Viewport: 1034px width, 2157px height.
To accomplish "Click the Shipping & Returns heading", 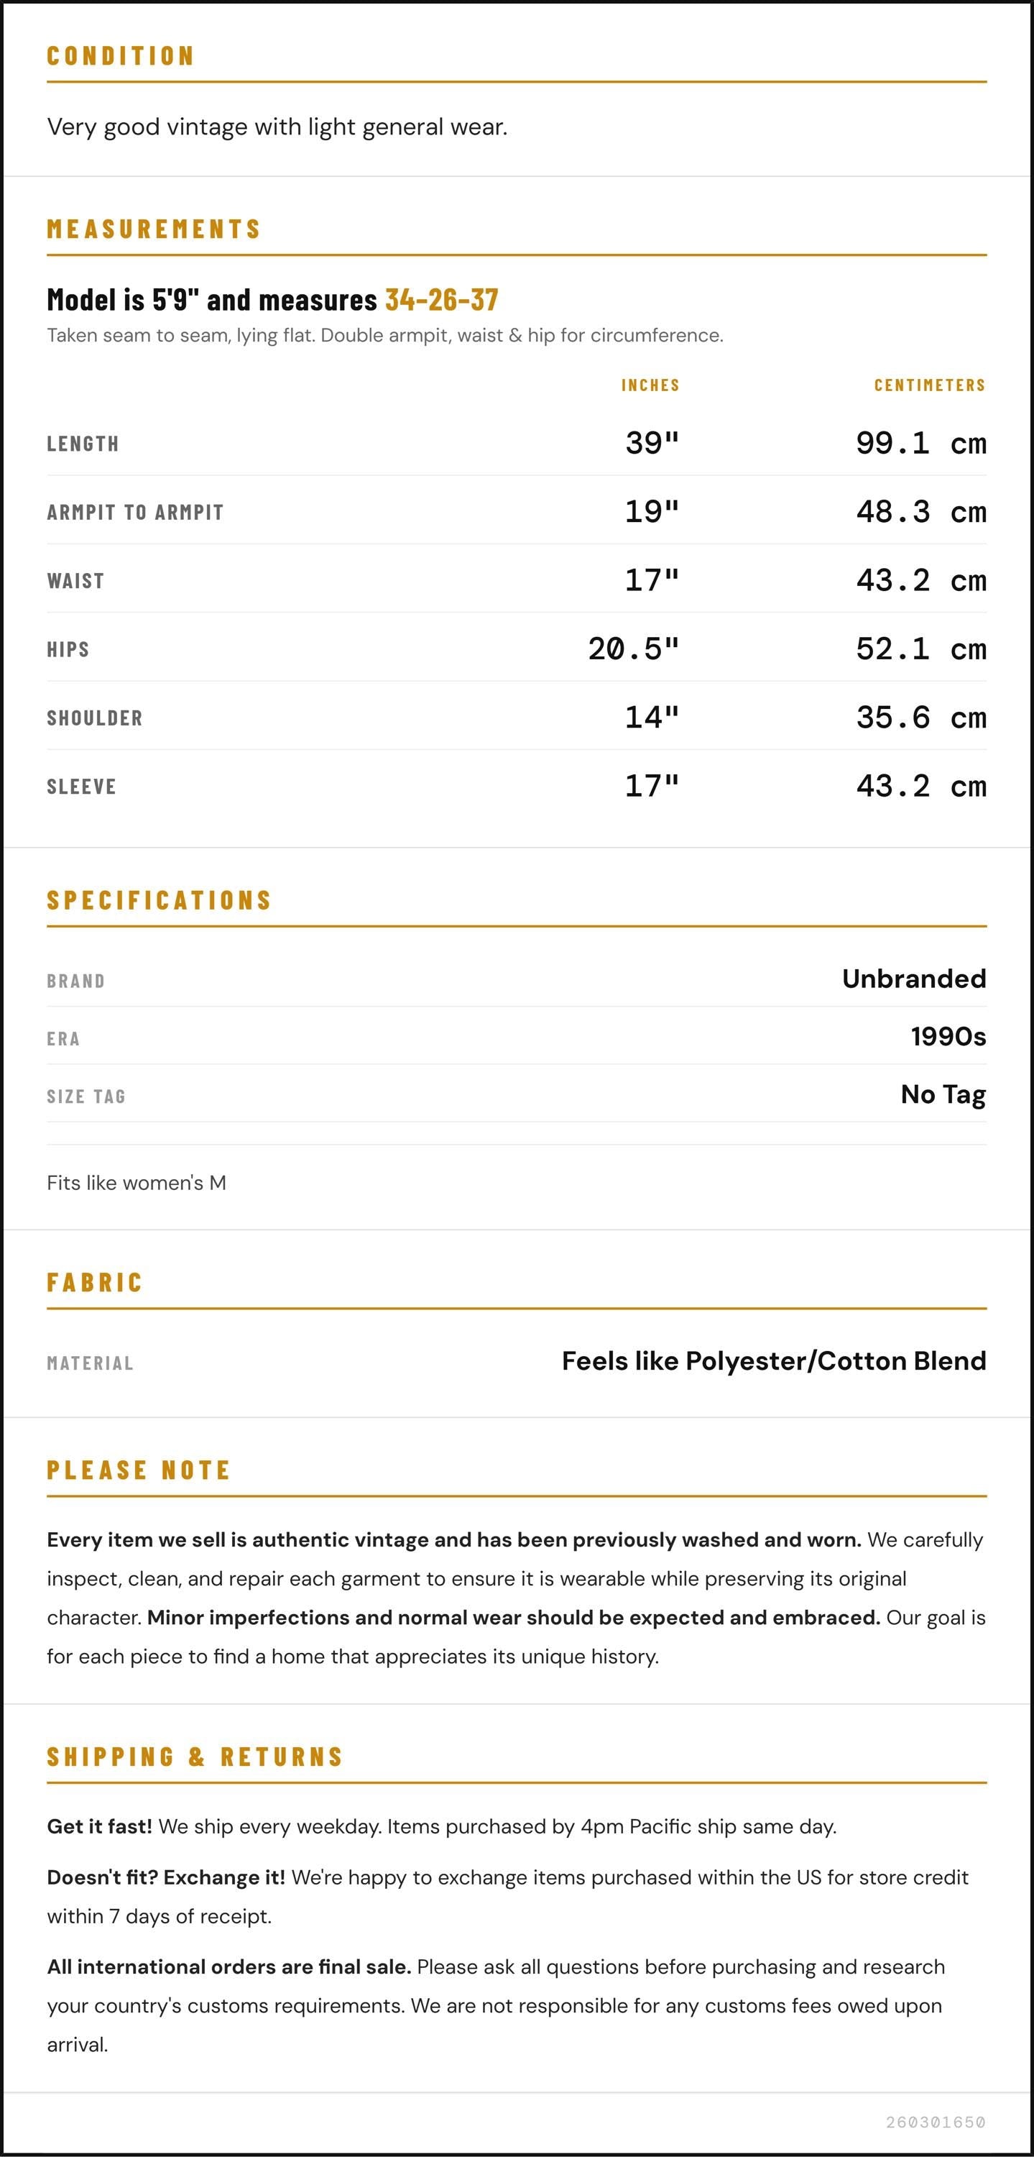I will point(195,1757).
